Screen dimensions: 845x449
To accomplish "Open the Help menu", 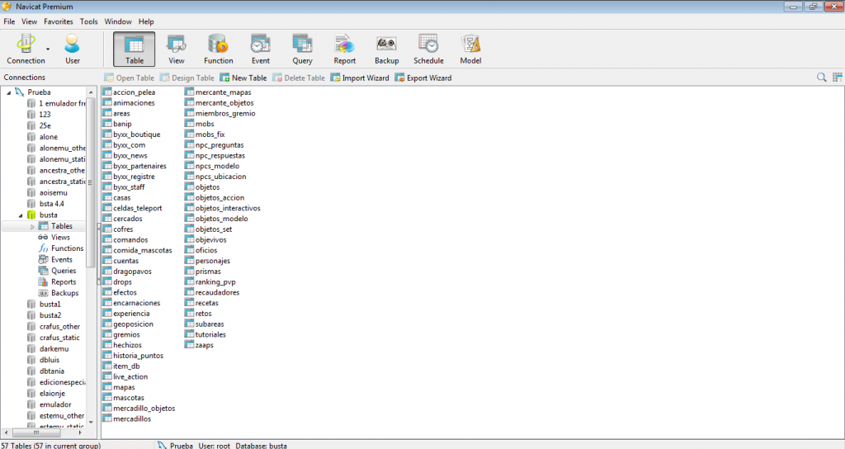I will pos(146,21).
